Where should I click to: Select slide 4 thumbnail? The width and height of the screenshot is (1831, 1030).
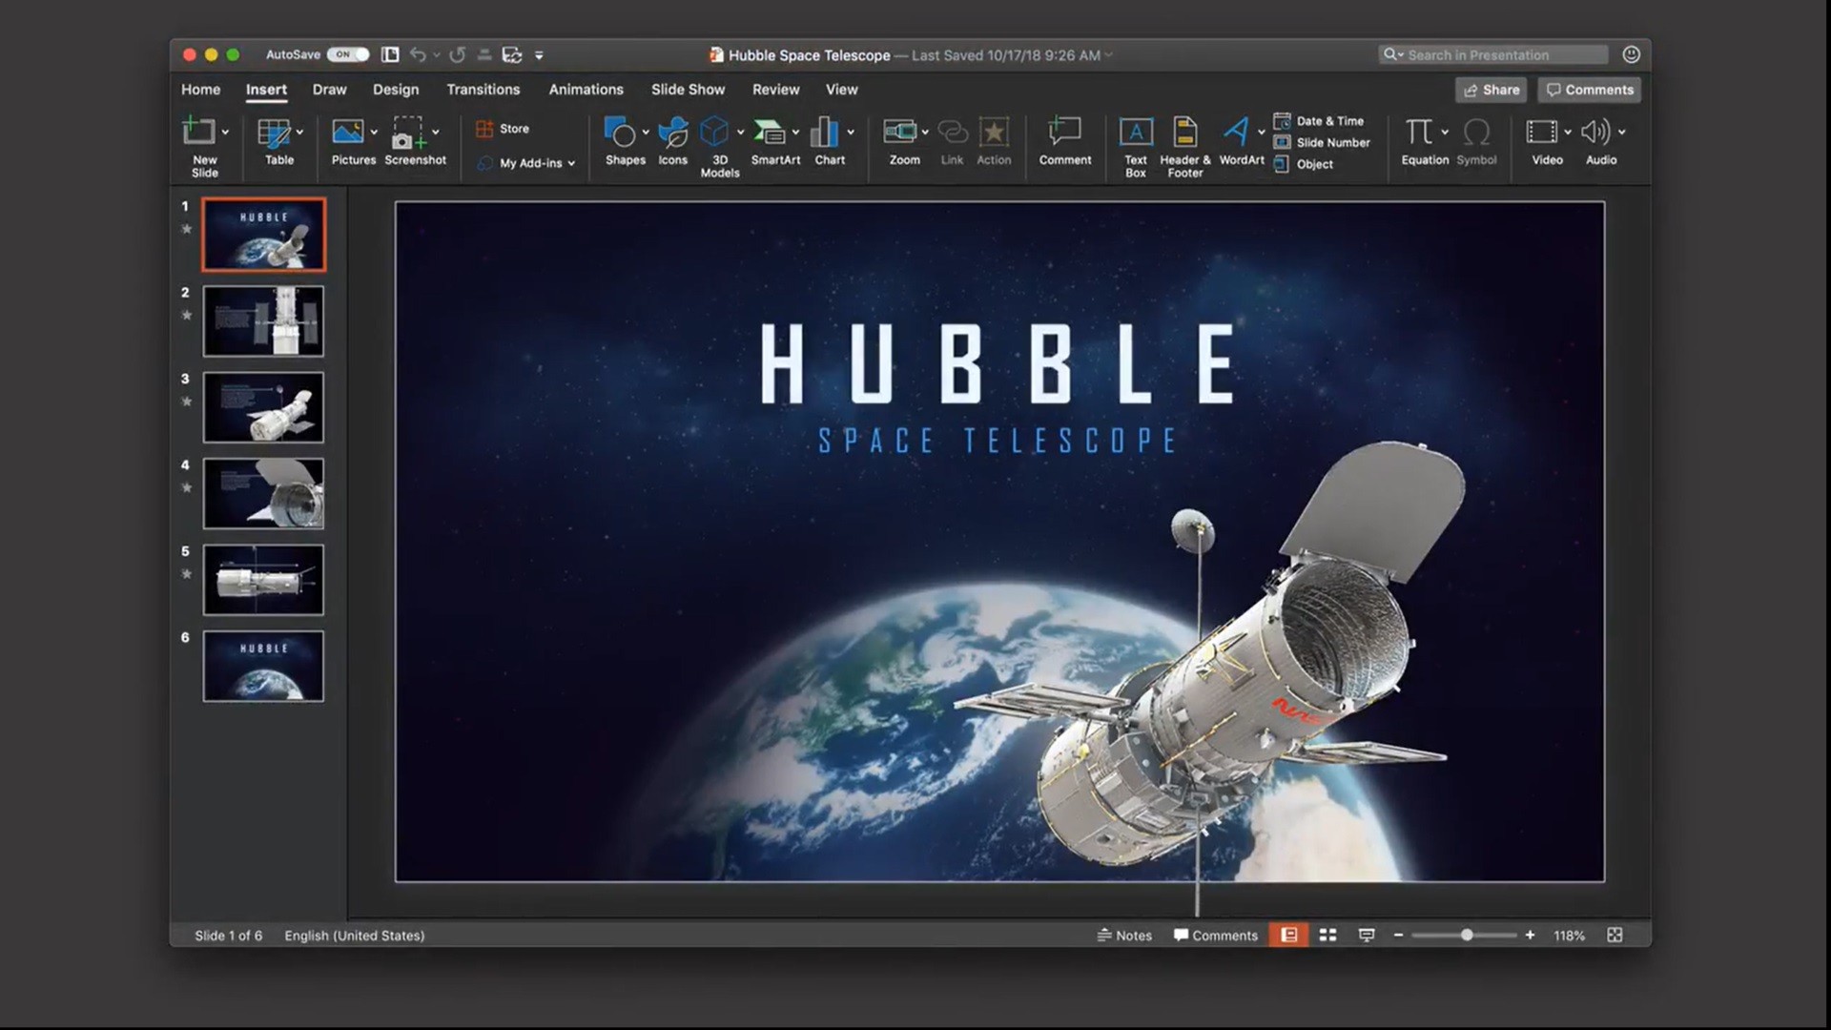coord(263,492)
